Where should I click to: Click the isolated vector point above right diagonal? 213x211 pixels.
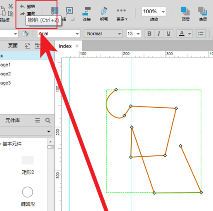[181, 146]
